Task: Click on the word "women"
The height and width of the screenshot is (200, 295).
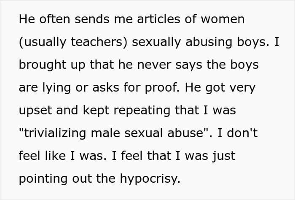Action: 223,19
